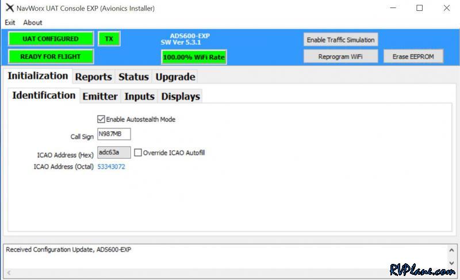The image size is (460, 280).
Task: Click the green TX indicator
Action: pyautogui.click(x=109, y=39)
